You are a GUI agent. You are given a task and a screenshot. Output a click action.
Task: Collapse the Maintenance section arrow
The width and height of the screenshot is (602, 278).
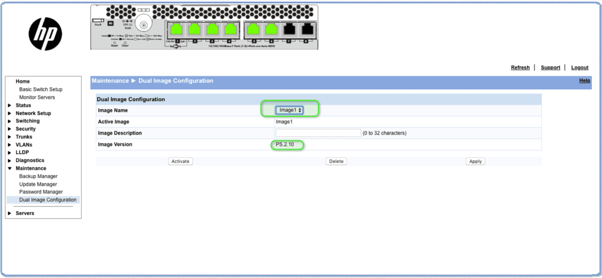click(9, 169)
